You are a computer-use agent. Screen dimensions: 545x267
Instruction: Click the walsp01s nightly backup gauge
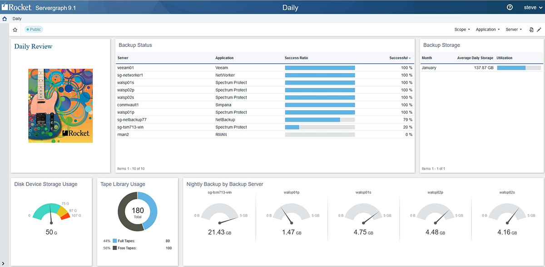click(363, 214)
